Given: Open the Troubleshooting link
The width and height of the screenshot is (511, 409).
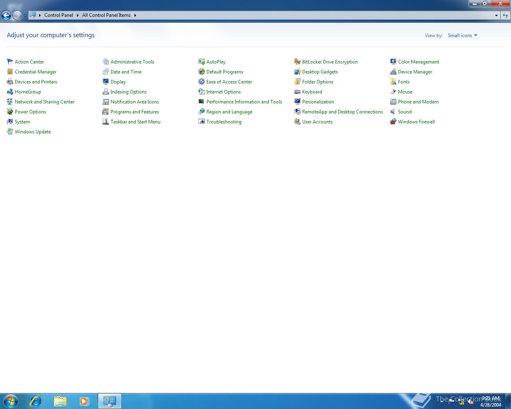Looking at the screenshot, I should 224,121.
